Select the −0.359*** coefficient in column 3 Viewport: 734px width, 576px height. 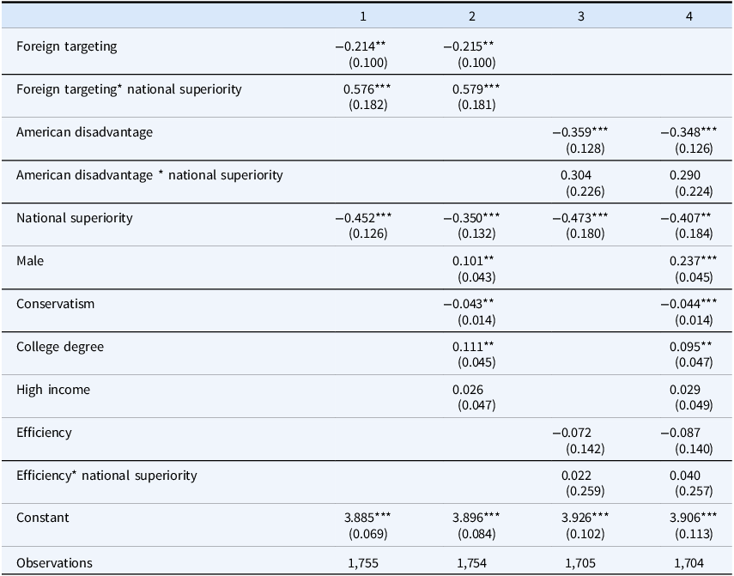[x=580, y=132]
